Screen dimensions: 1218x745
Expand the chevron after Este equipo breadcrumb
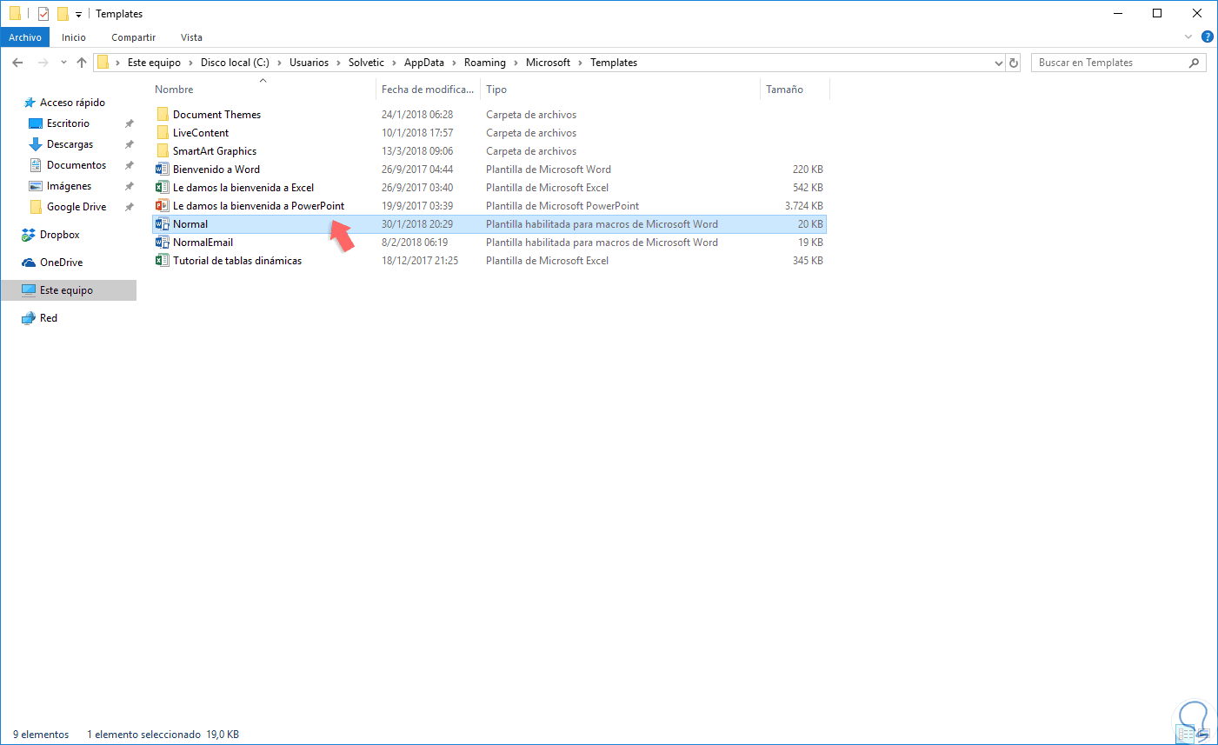pos(191,63)
